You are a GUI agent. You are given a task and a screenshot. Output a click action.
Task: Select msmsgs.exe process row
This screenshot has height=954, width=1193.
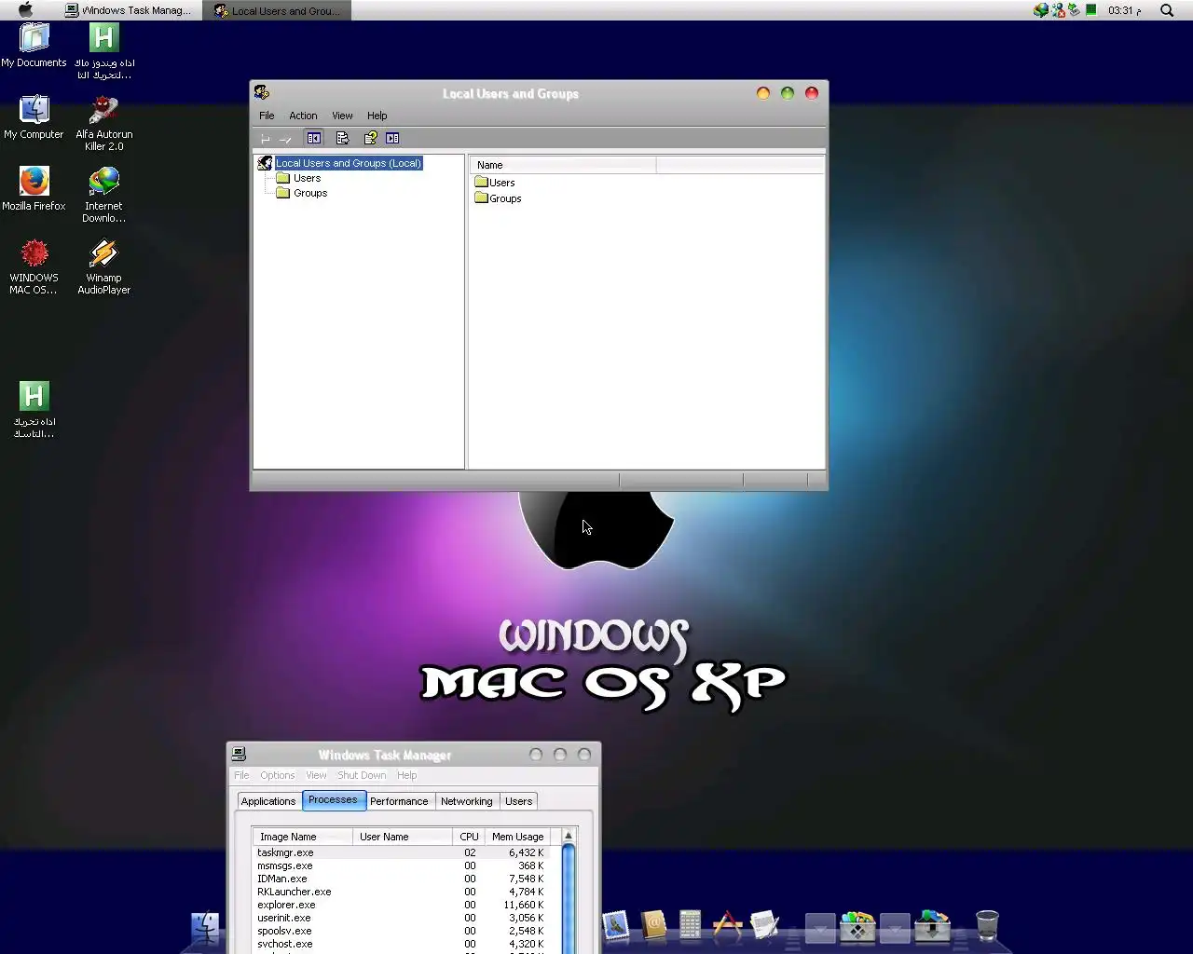pos(401,865)
